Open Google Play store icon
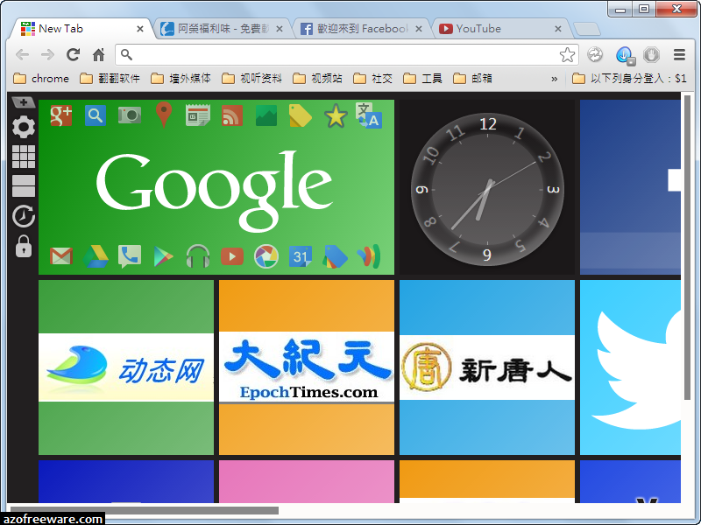Image resolution: width=701 pixels, height=525 pixels. point(163,256)
